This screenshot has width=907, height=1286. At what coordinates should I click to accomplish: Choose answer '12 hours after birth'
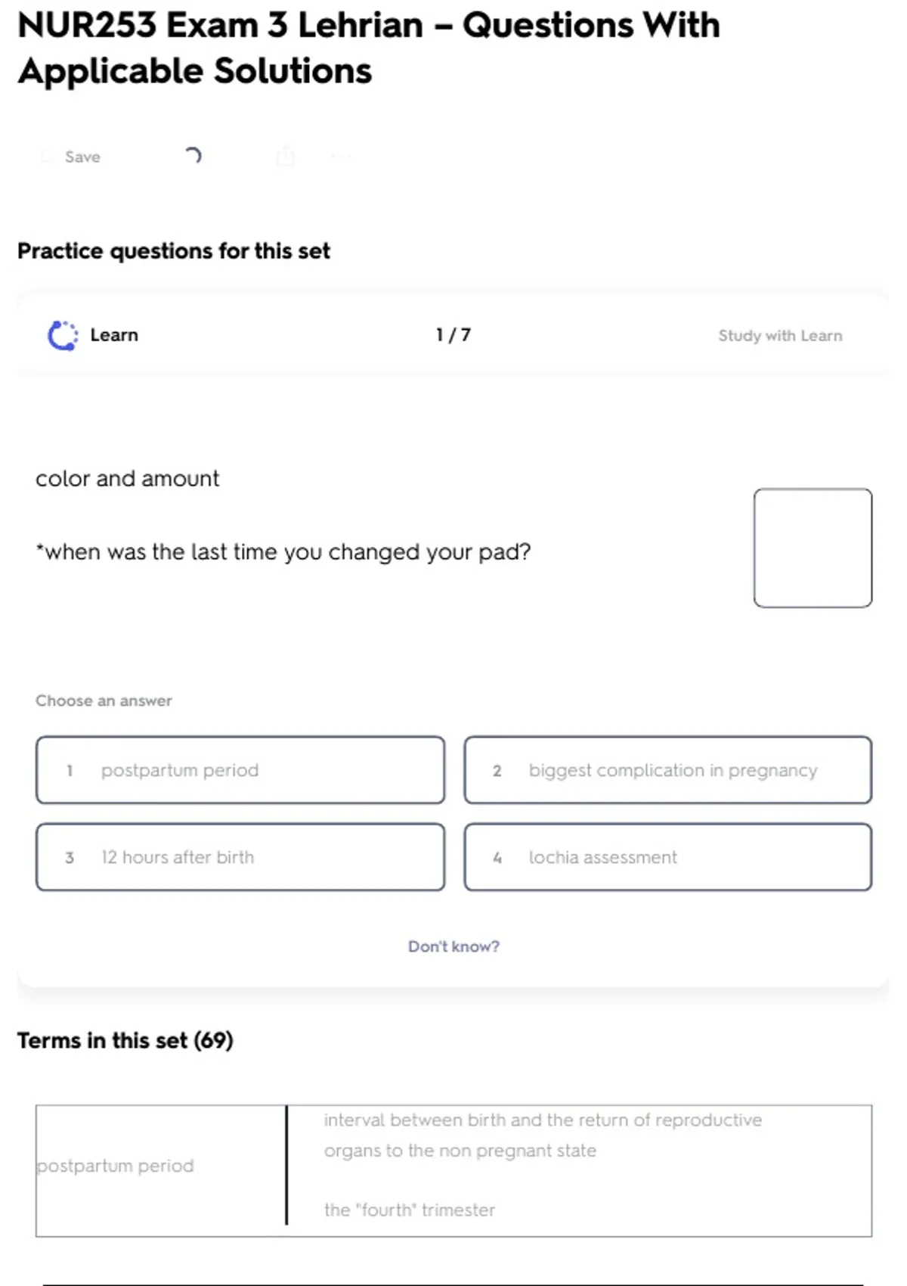click(240, 857)
